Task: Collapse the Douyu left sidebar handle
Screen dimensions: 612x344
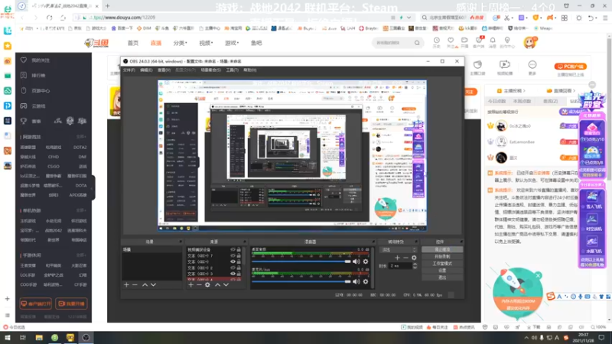Action: coord(93,188)
